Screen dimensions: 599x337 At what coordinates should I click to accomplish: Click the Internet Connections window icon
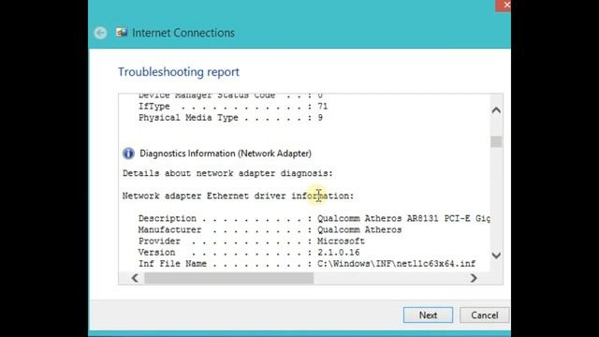tap(122, 33)
